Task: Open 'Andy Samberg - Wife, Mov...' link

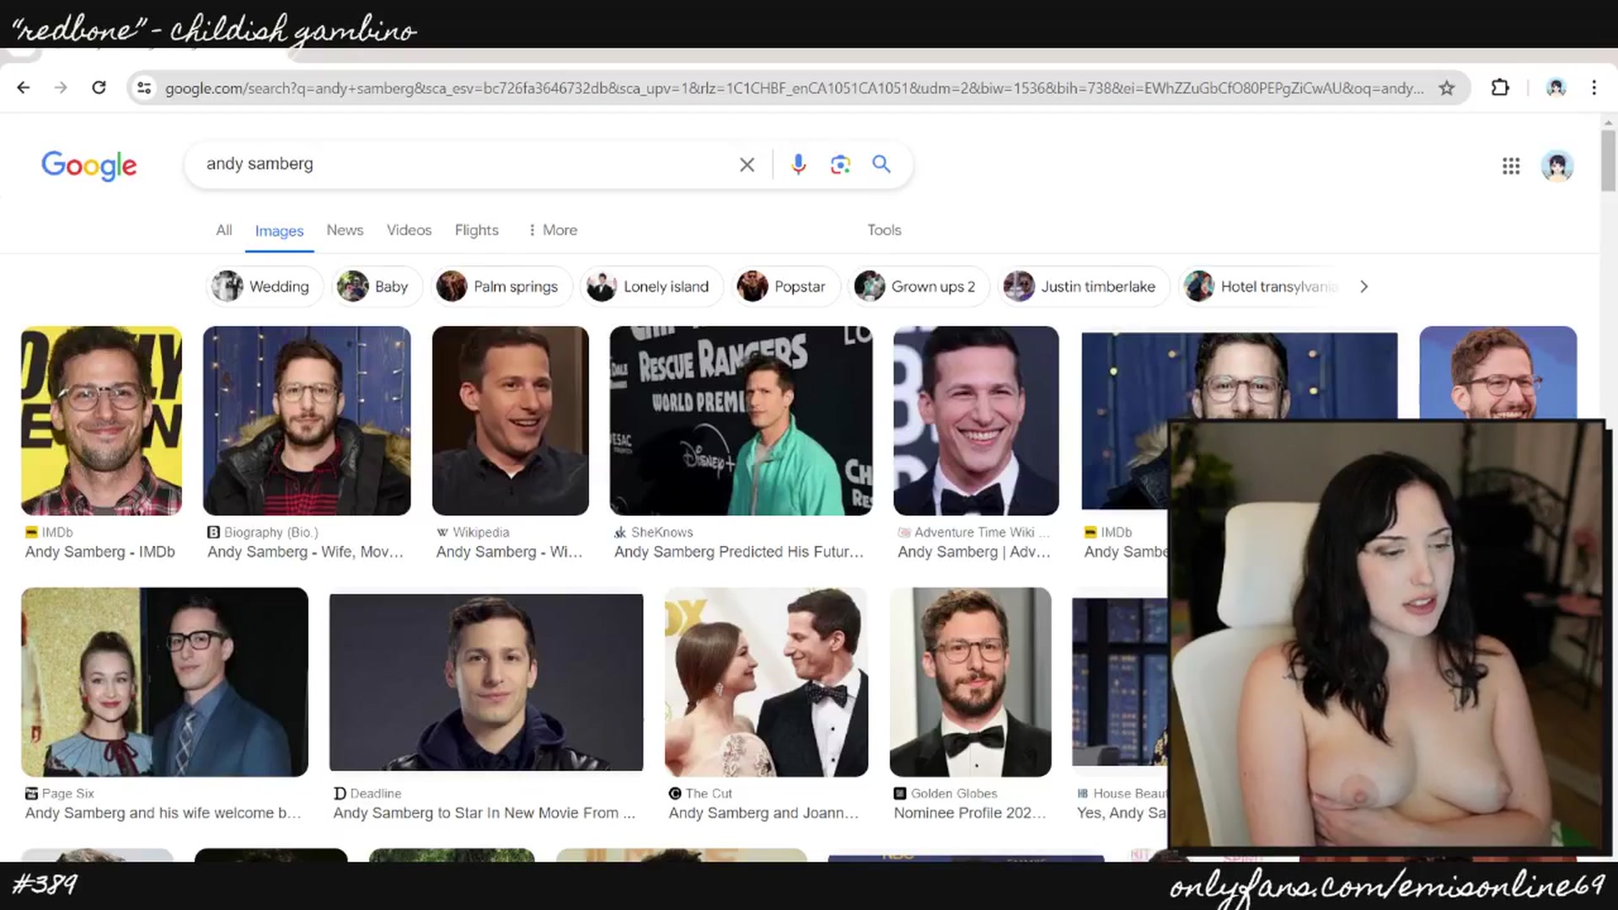Action: (x=305, y=552)
